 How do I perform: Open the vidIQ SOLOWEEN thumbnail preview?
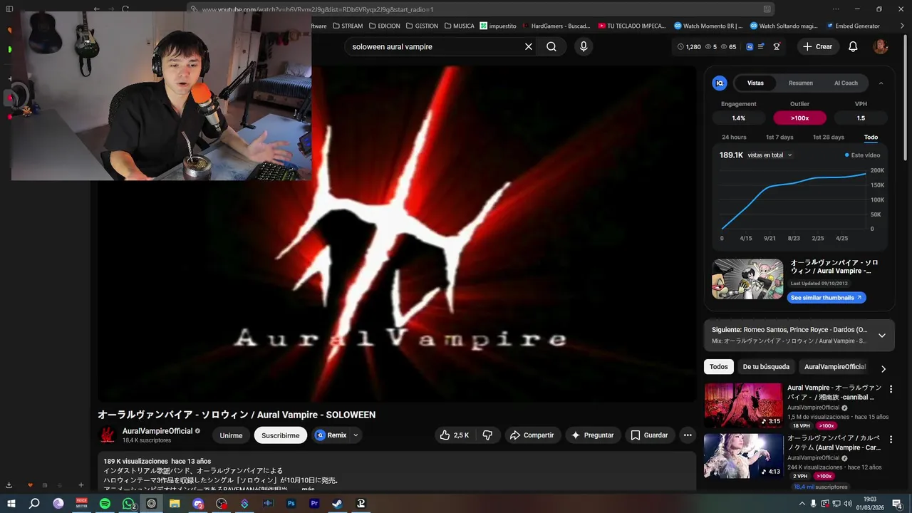pos(747,279)
